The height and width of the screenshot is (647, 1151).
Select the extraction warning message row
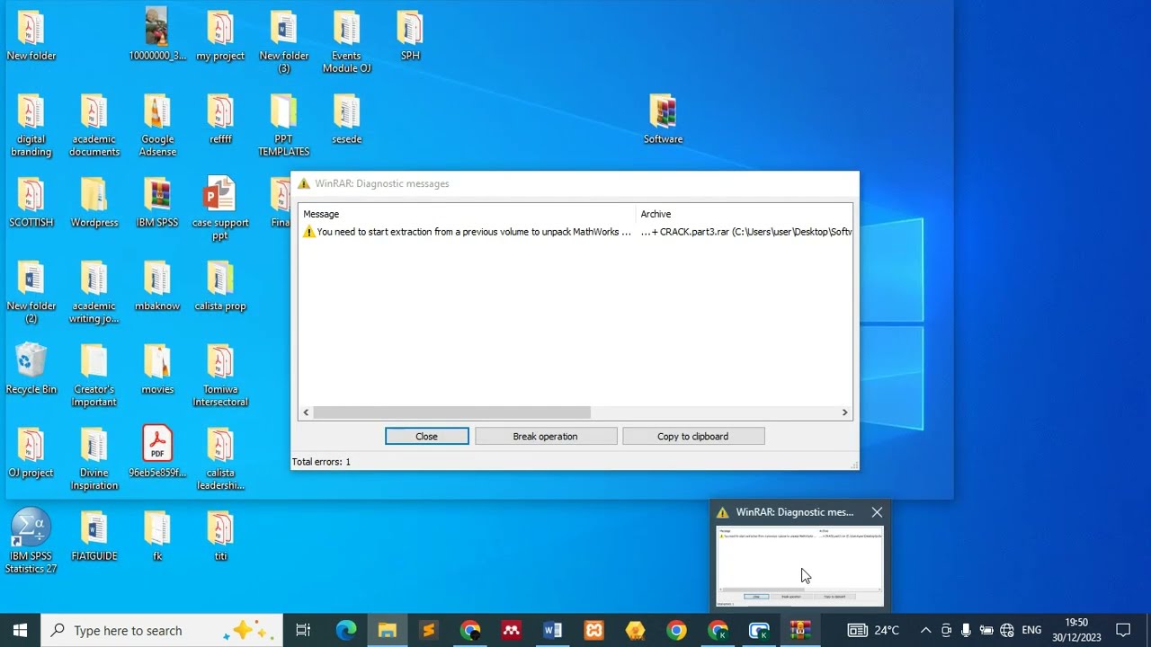point(575,232)
